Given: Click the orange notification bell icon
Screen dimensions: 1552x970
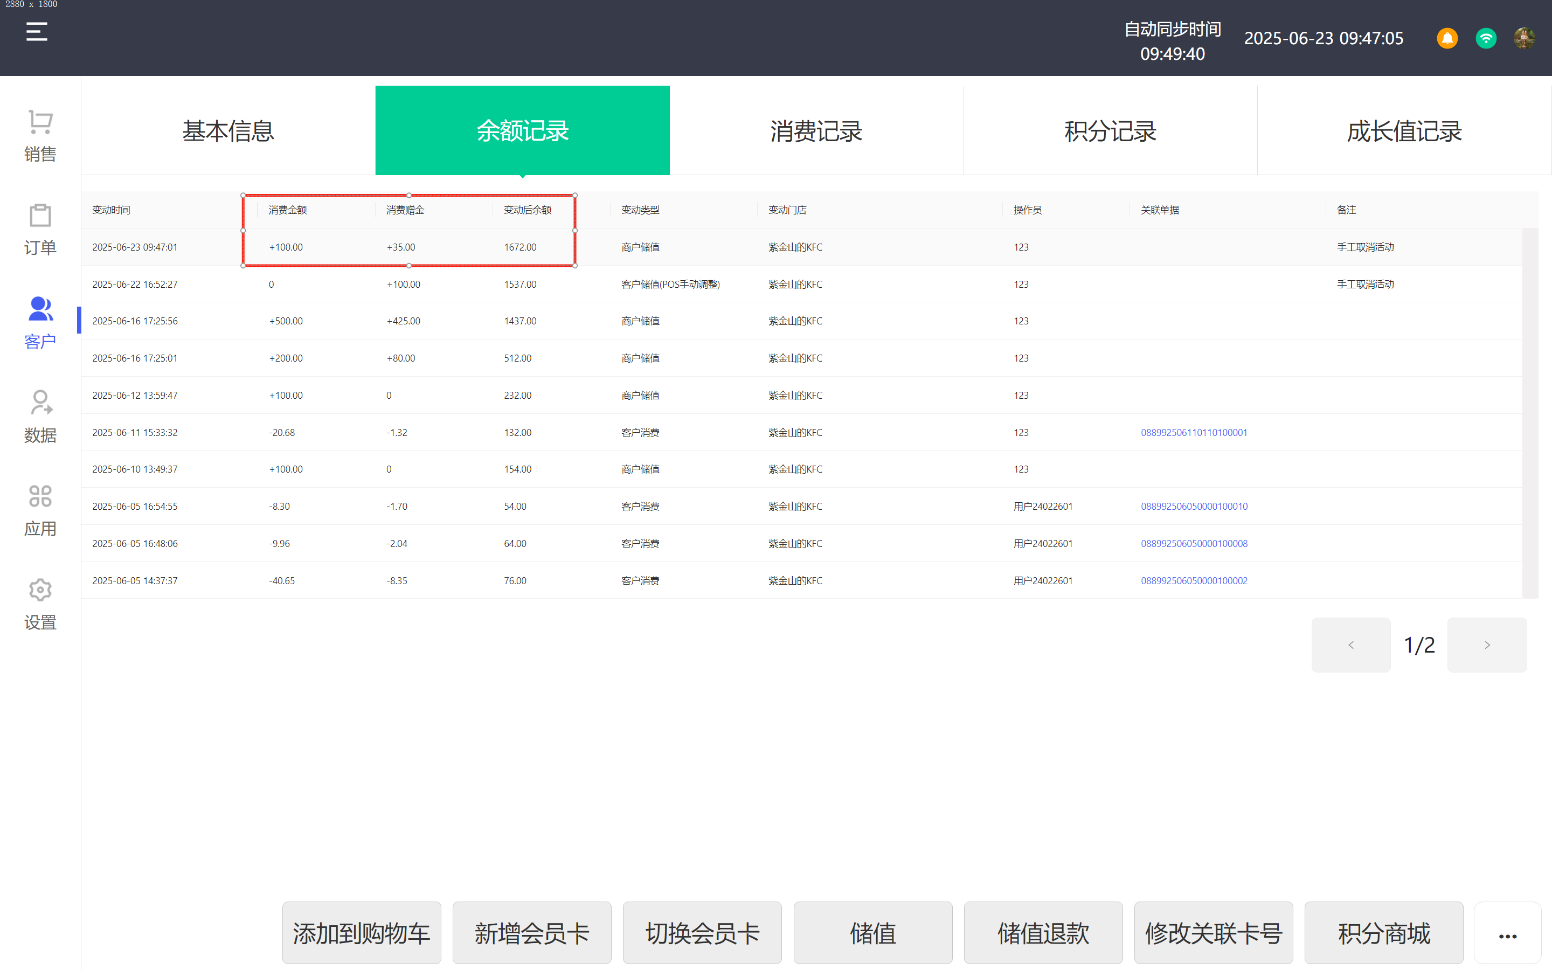Looking at the screenshot, I should 1447,38.
